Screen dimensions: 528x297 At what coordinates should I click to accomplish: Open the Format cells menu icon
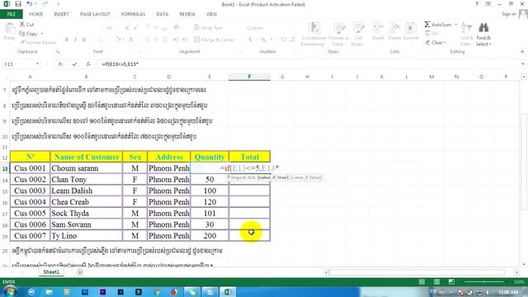click(x=411, y=31)
